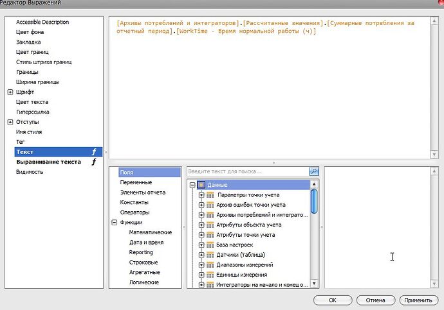Screen dimensions: 444x310
Task: Click table icon of Диапазоны измерений
Action: [210, 265]
